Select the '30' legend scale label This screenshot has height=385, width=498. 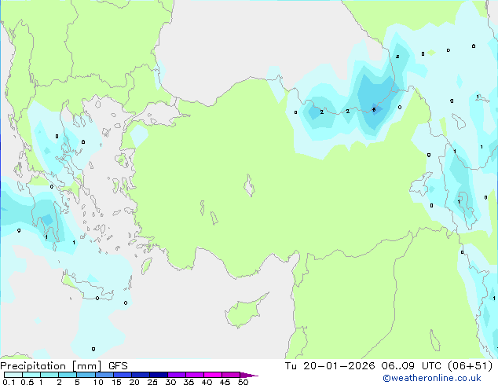170,382
